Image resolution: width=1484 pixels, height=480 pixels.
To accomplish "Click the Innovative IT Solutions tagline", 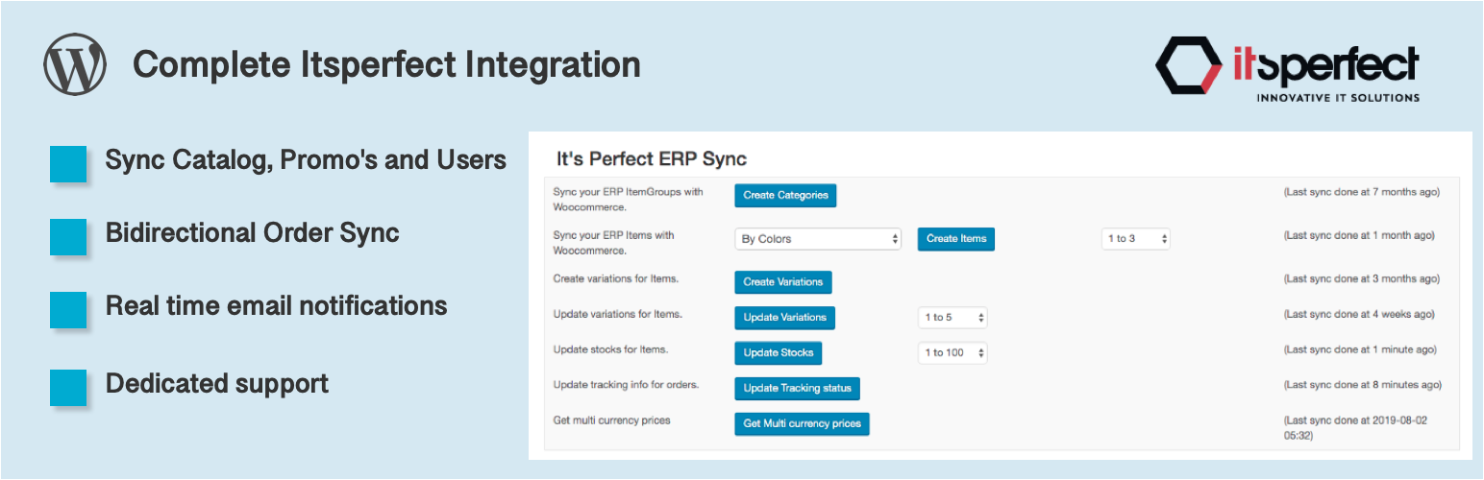I will (1338, 98).
